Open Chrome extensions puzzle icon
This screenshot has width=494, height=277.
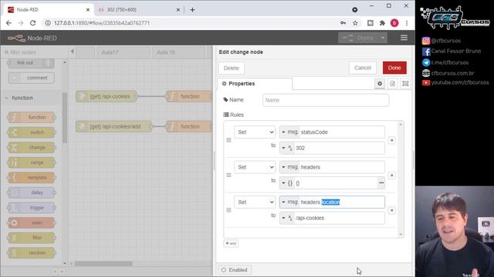[382, 23]
